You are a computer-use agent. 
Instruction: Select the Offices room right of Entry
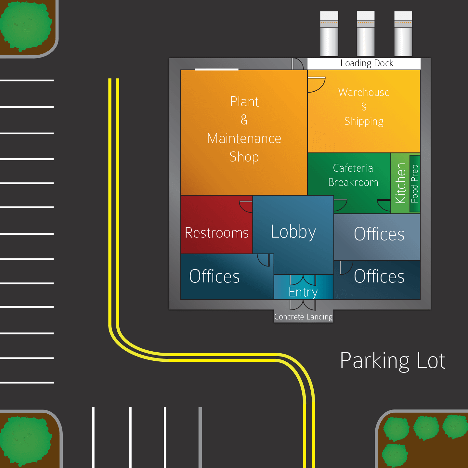click(x=377, y=280)
